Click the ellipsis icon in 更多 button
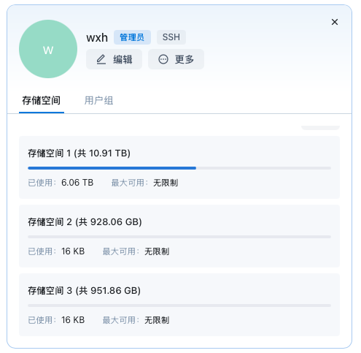 (x=163, y=59)
